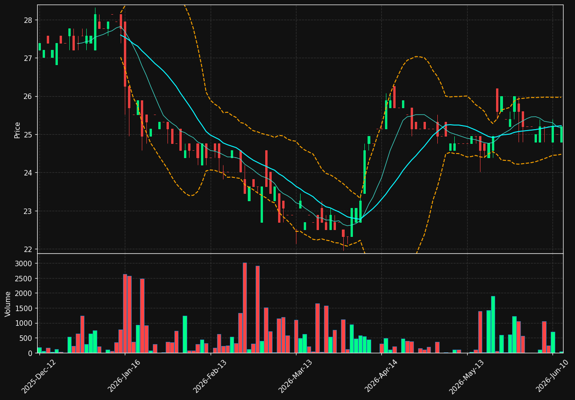Image resolution: width=575 pixels, height=400 pixels.
Task: Click the 2026-Mar-13 date label
Action: pyautogui.click(x=296, y=376)
